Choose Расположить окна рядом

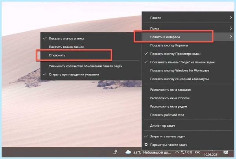tap(188, 107)
